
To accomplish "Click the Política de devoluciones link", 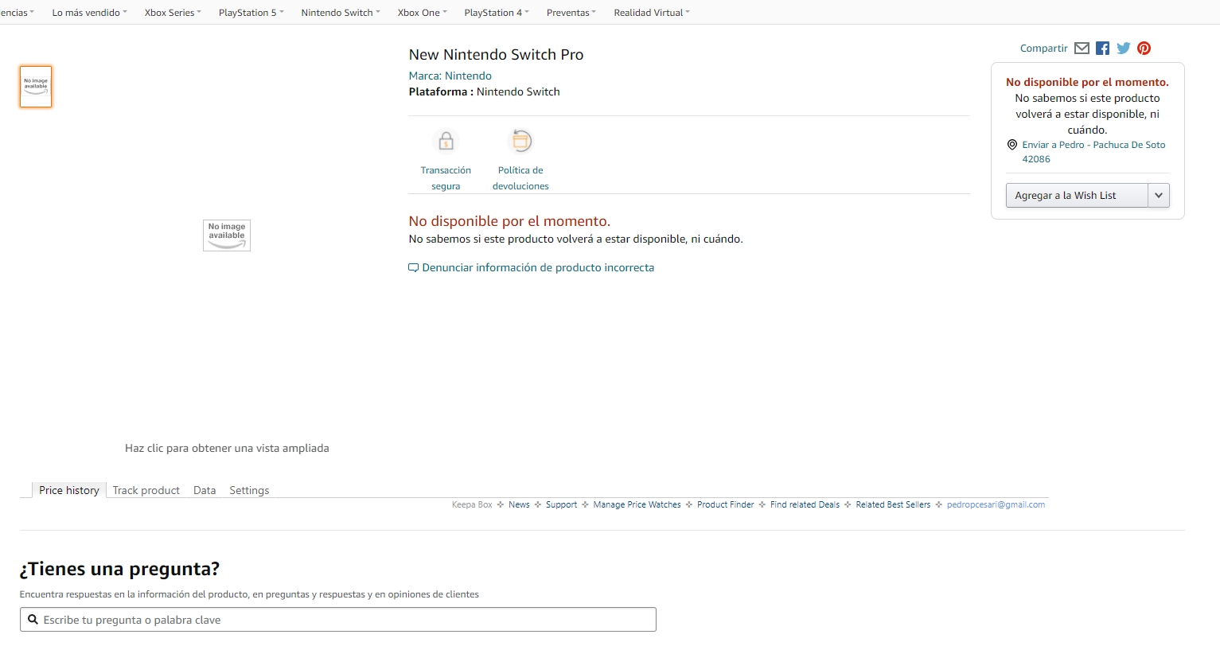I will click(520, 178).
